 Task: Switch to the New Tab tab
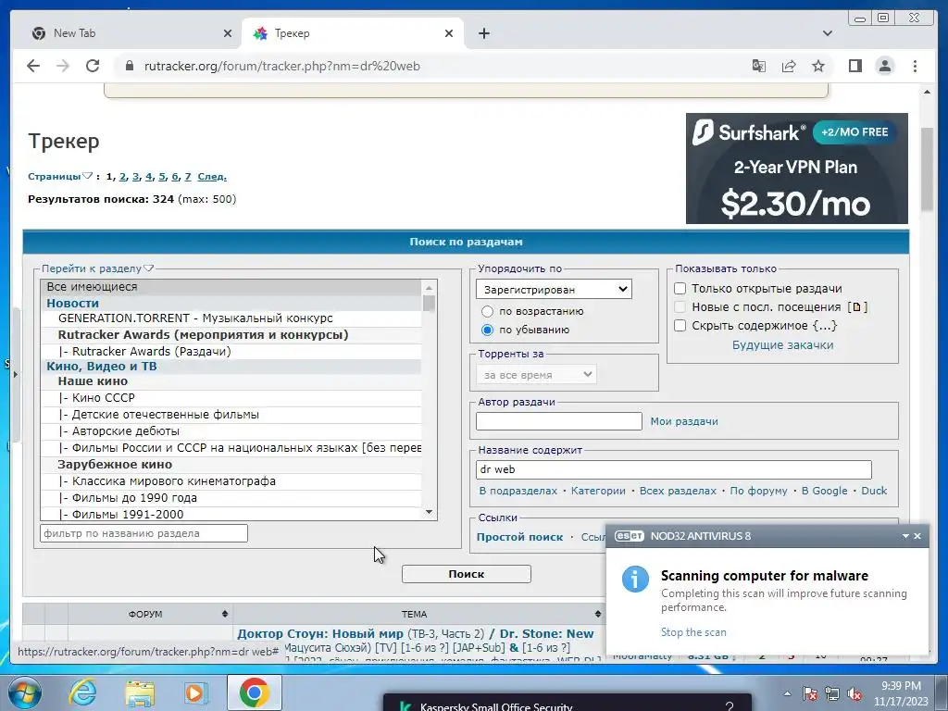coord(126,33)
